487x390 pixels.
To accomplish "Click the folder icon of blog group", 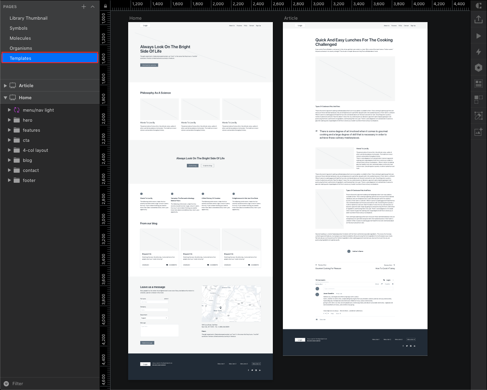I will coord(16,160).
